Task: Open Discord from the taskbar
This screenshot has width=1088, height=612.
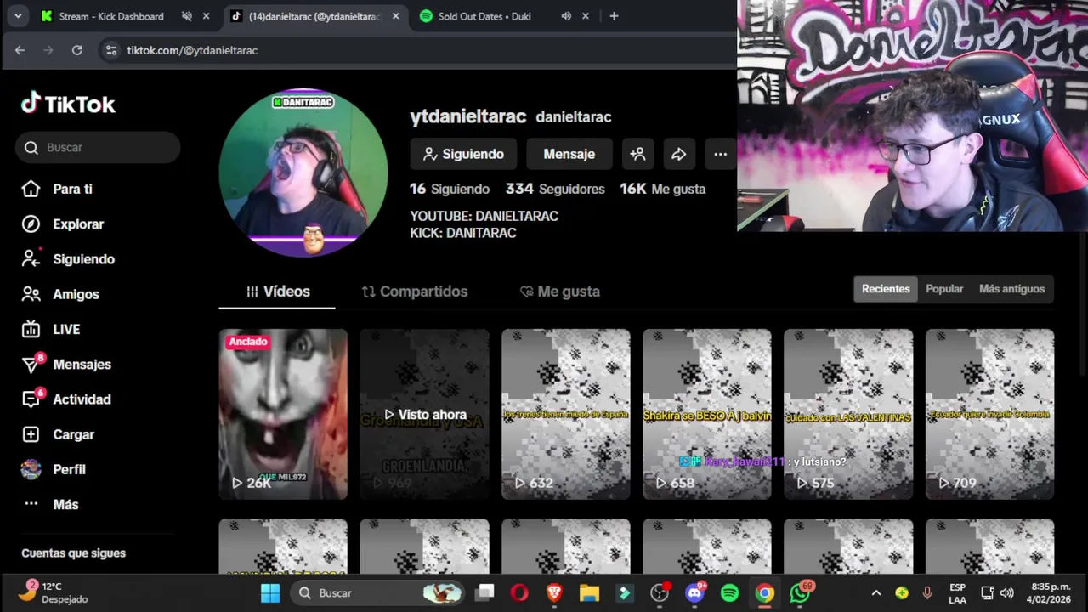Action: tap(694, 592)
